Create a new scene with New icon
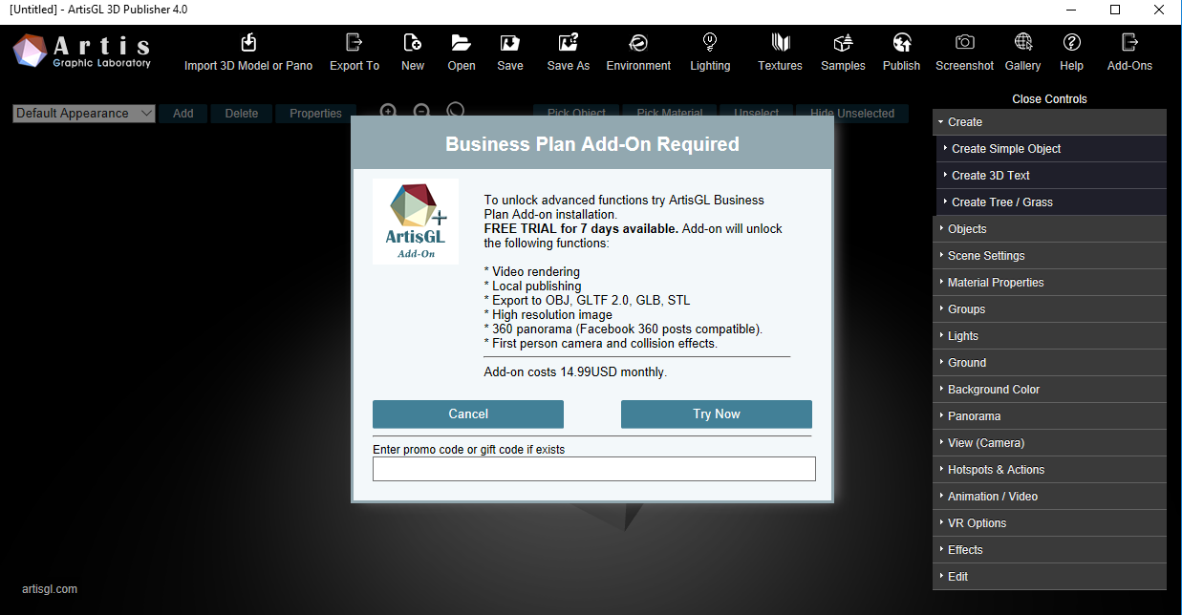 (413, 43)
